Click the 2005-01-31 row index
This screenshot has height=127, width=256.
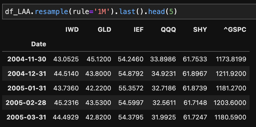27,88
